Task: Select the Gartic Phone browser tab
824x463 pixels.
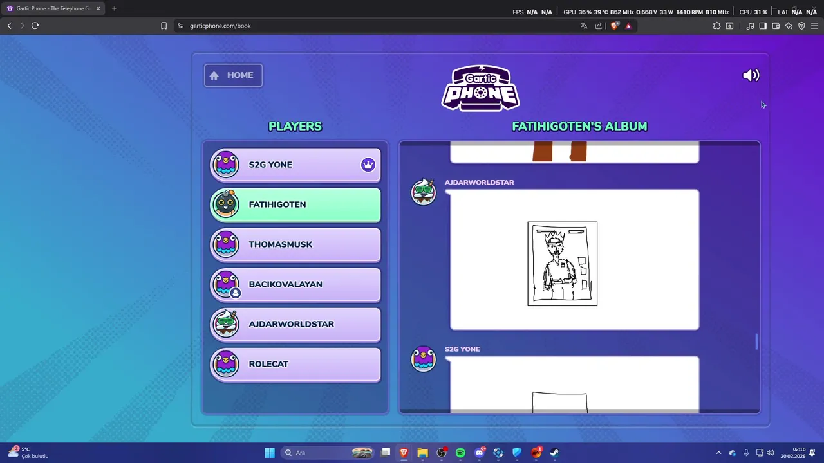Action: pyautogui.click(x=53, y=8)
